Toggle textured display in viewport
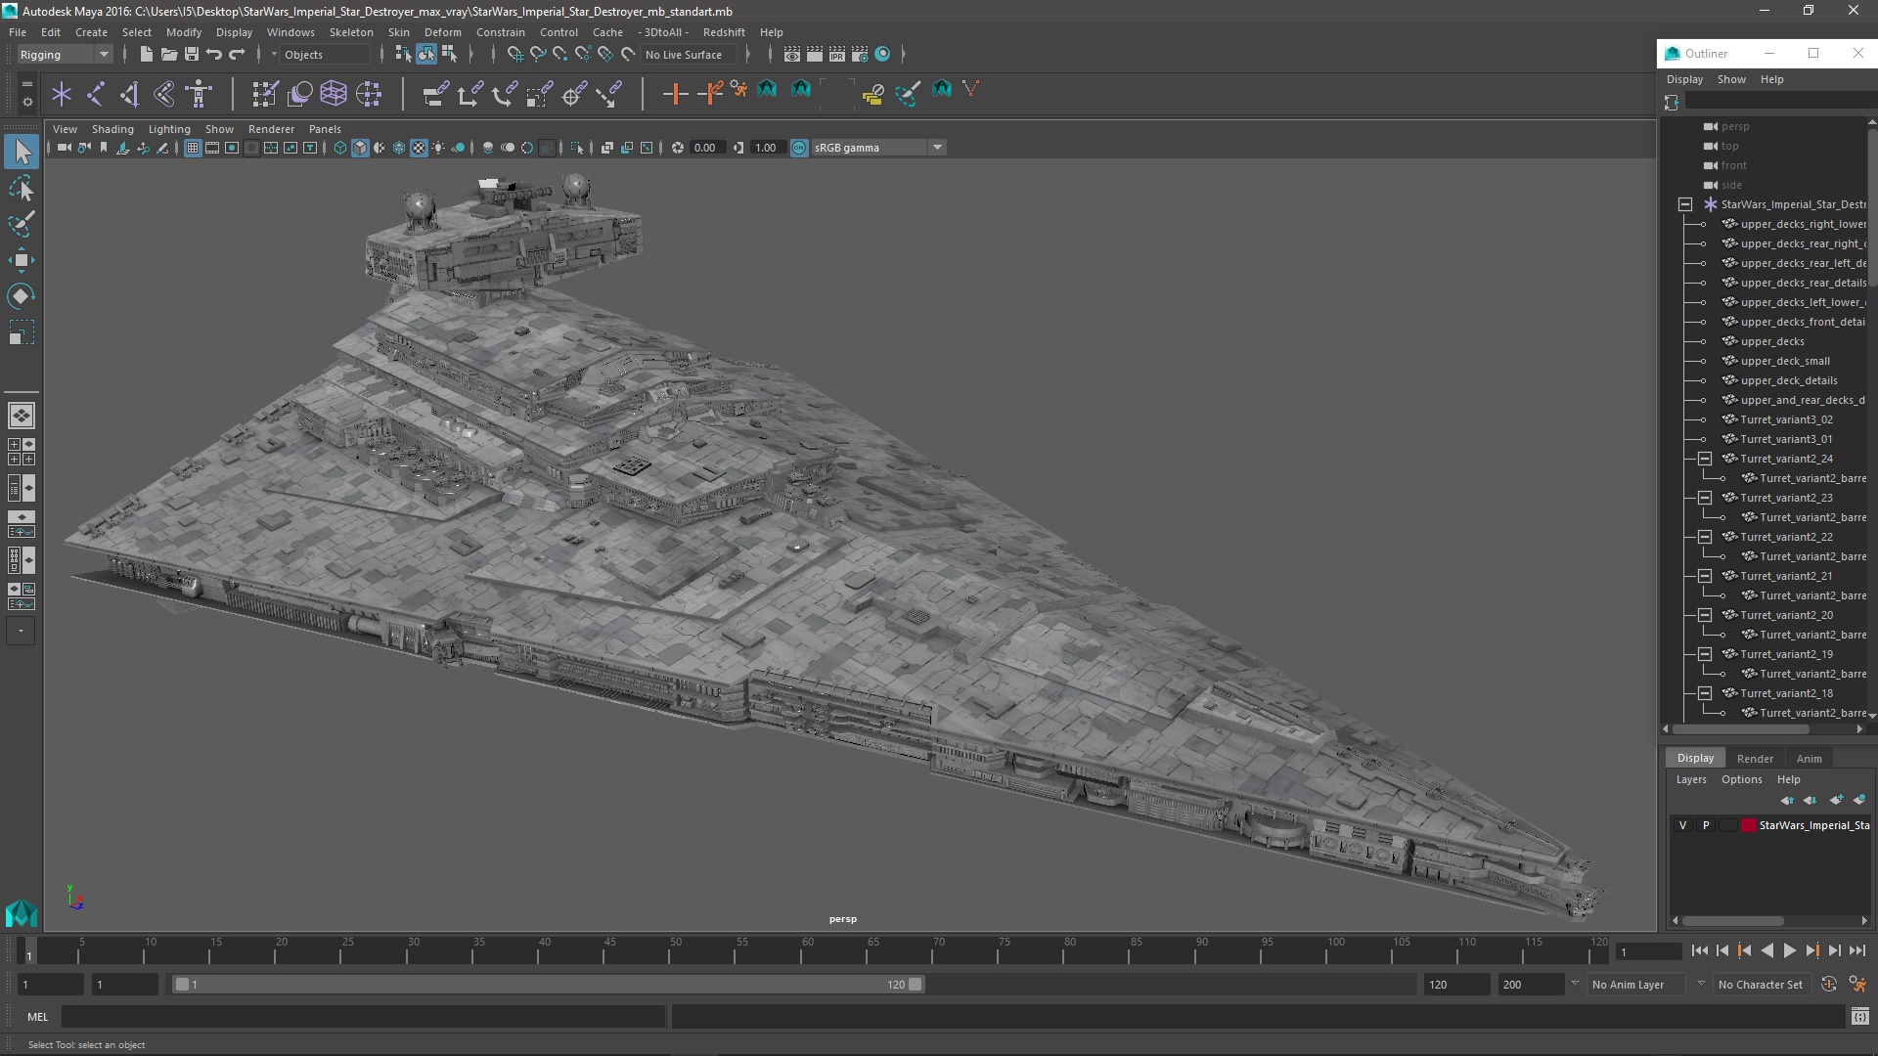Screen dimensions: 1878x1056 pyautogui.click(x=419, y=148)
